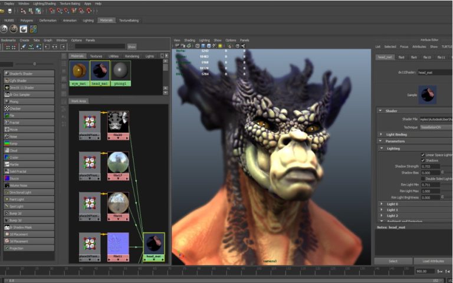
Task: Create a Noise texture node
Action: (x=29, y=136)
